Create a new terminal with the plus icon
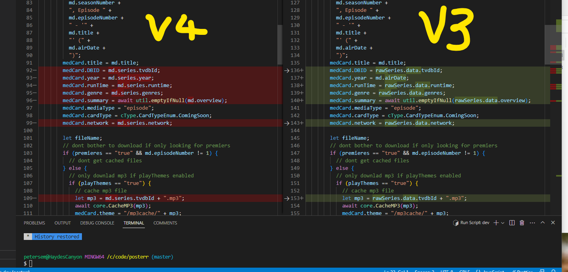Viewport: 568px width, 272px height. click(x=496, y=223)
